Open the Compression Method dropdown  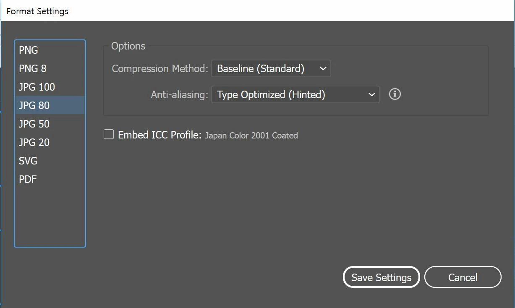tap(271, 69)
